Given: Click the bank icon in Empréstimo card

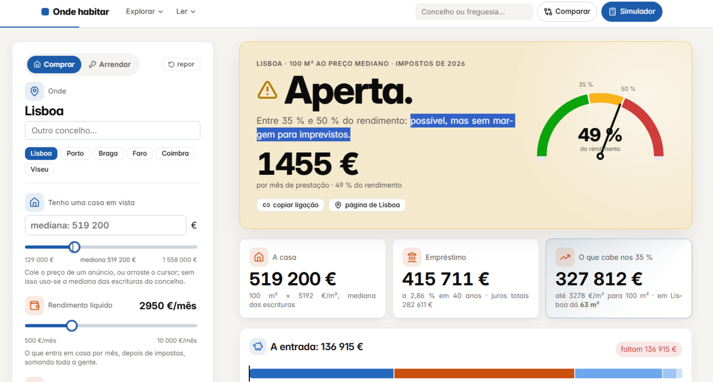Looking at the screenshot, I should [x=412, y=257].
